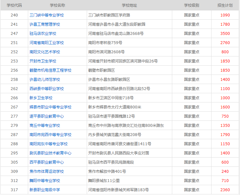Image resolution: width=240 pixels, height=195 pixels.
Task: Open 驻马店农业学校 school page
Action: click(43, 33)
